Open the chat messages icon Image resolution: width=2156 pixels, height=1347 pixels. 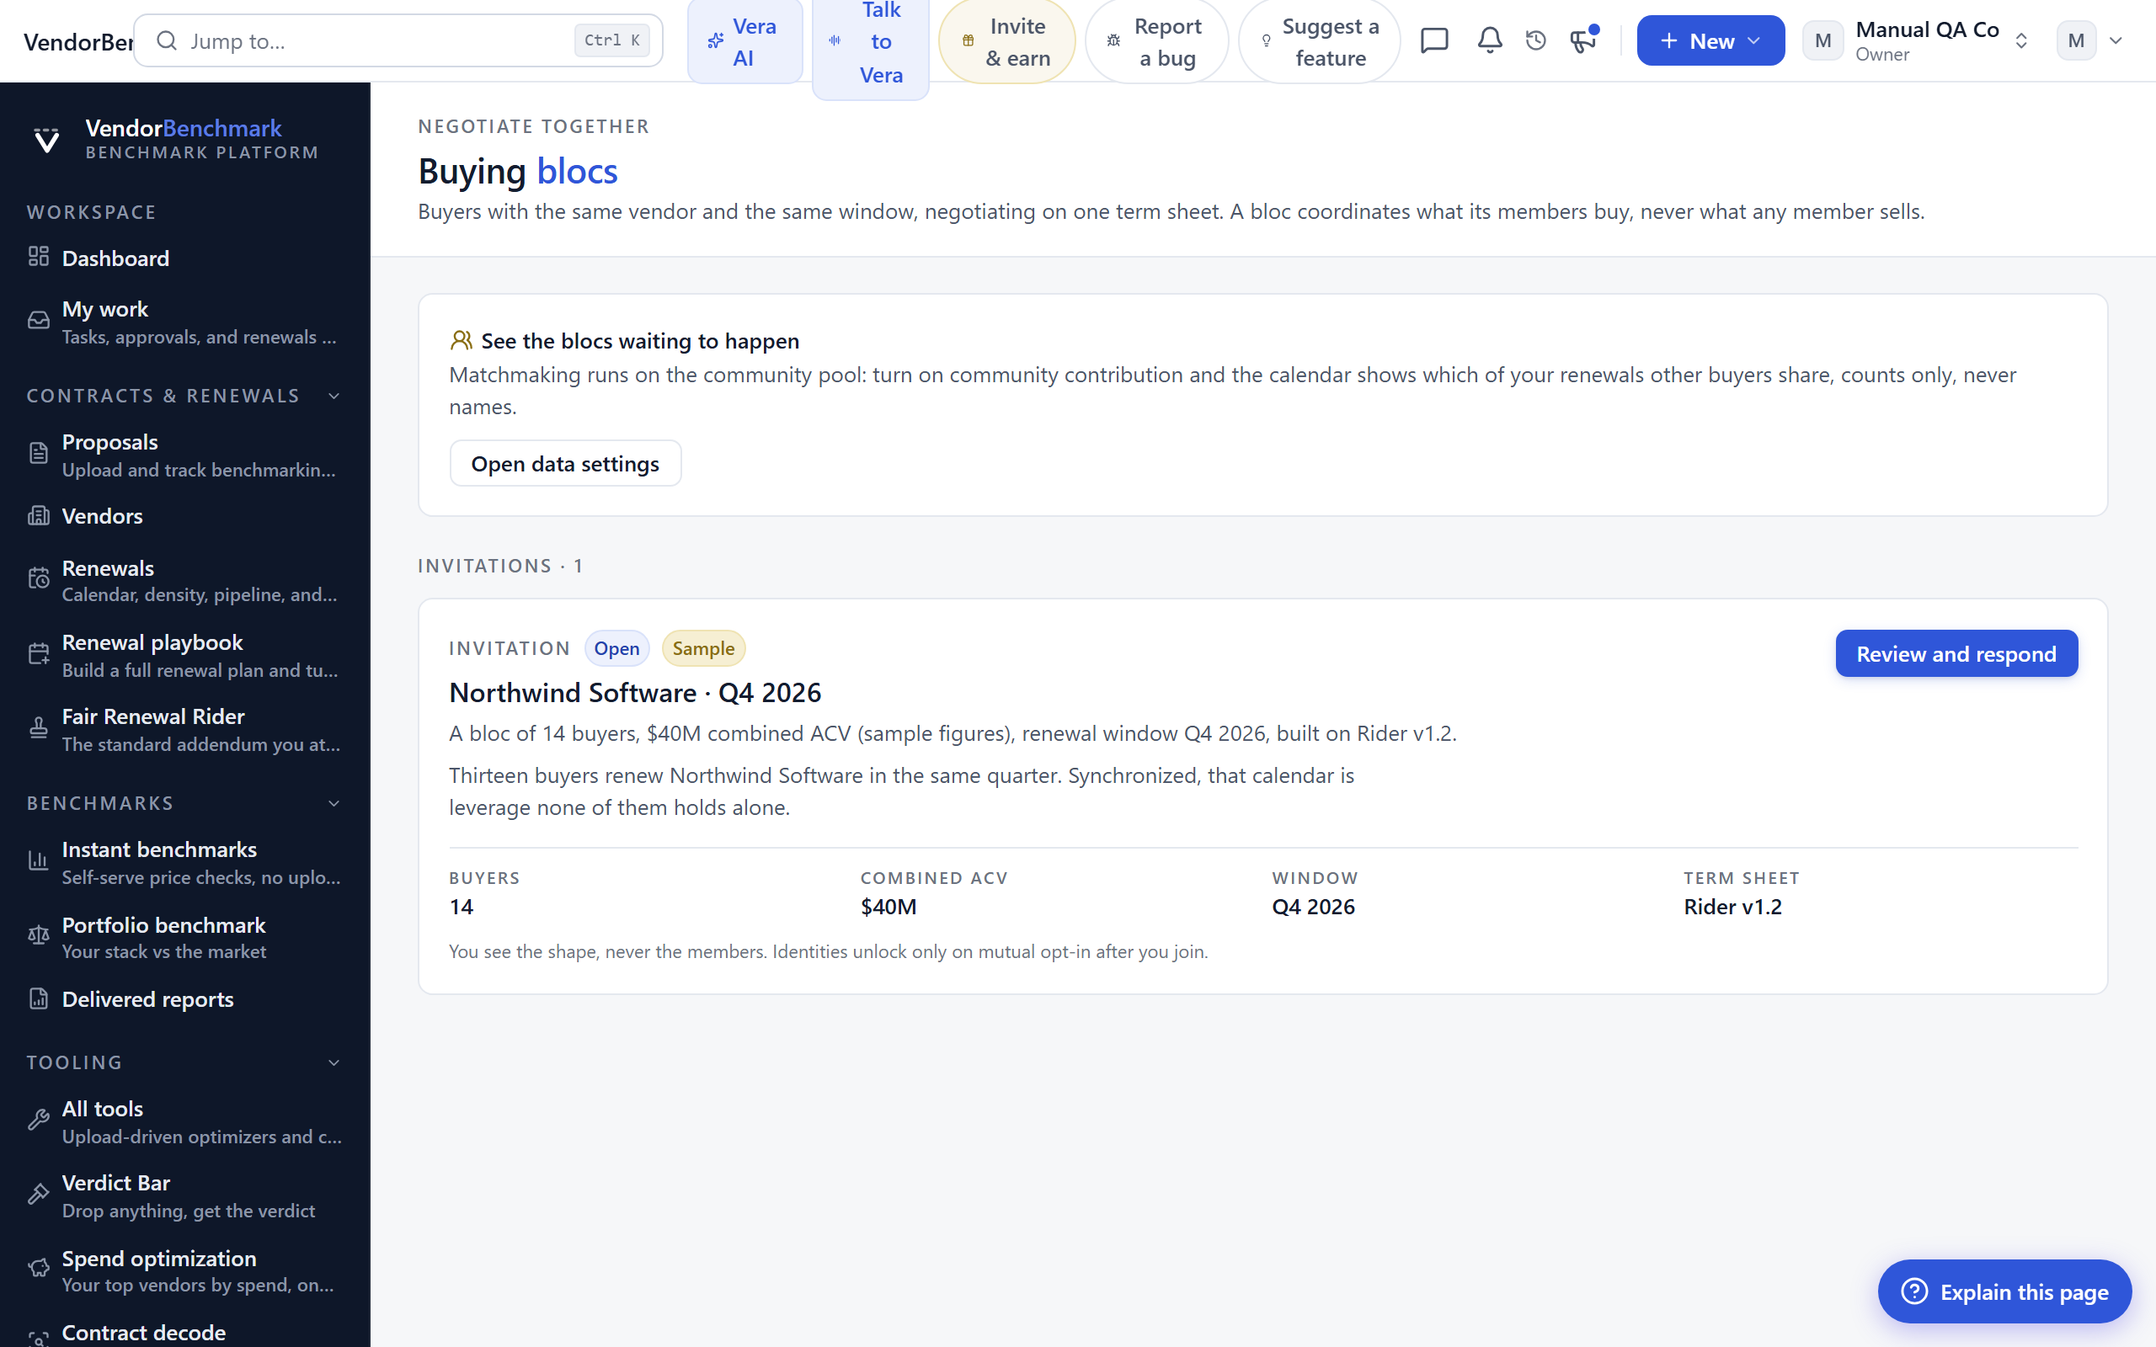click(1434, 41)
